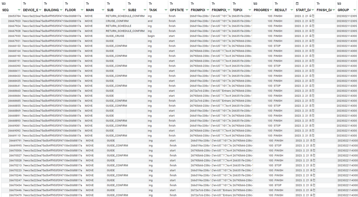Click the STOP result in row 26668153
Viewport: 358px width, 197px height.
pyautogui.click(x=277, y=46)
